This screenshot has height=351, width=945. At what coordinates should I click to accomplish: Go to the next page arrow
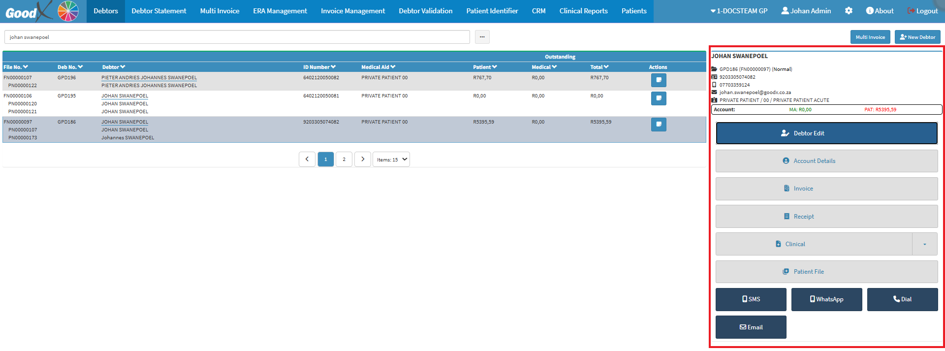click(363, 160)
